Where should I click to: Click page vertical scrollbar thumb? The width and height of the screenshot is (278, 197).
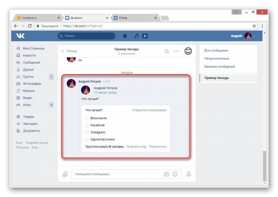(265, 166)
